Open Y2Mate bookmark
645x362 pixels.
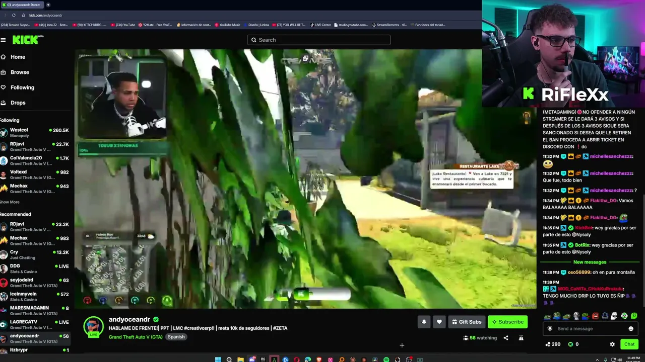155,25
